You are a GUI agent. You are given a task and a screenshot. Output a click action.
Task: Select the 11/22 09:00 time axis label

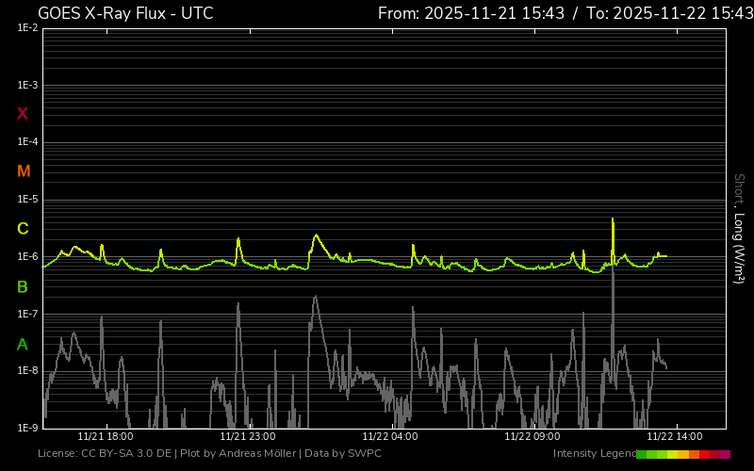532,436
